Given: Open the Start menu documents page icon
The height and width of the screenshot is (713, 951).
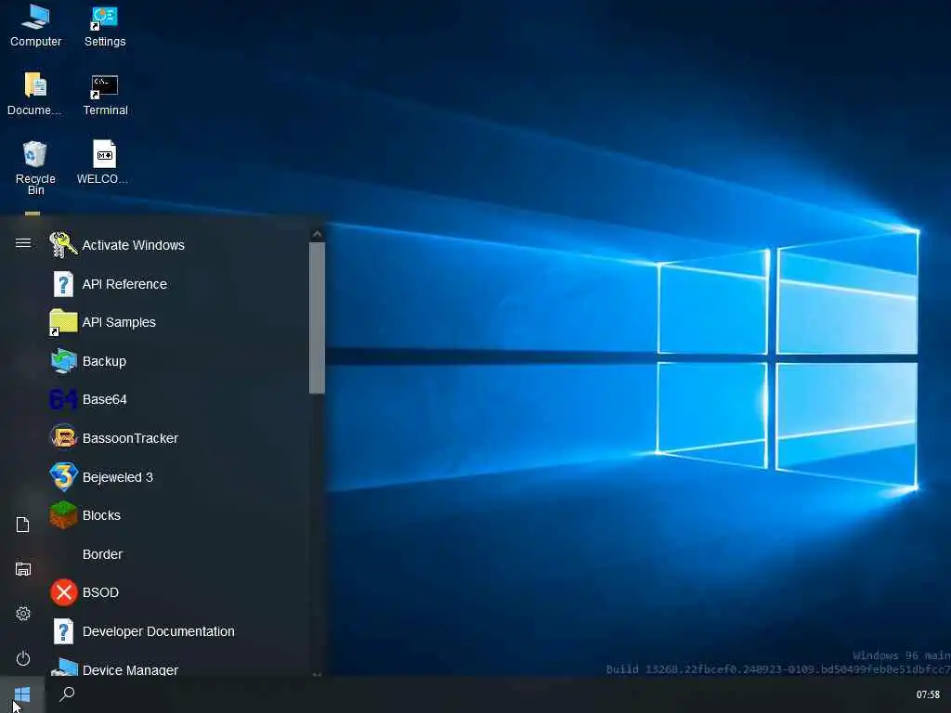Looking at the screenshot, I should coord(23,525).
